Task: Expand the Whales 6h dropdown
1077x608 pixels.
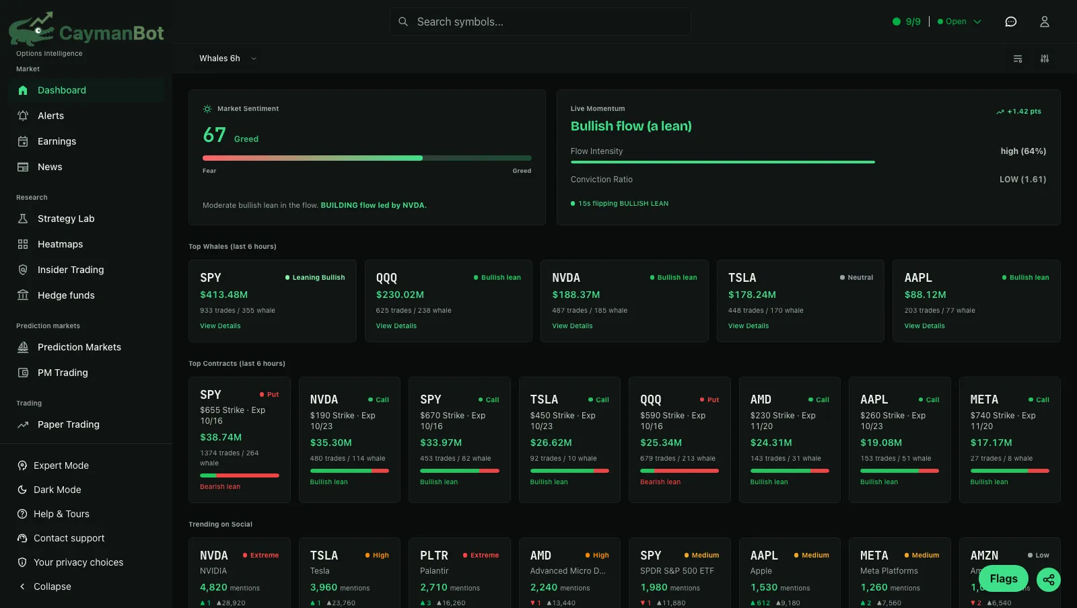Action: pos(228,59)
